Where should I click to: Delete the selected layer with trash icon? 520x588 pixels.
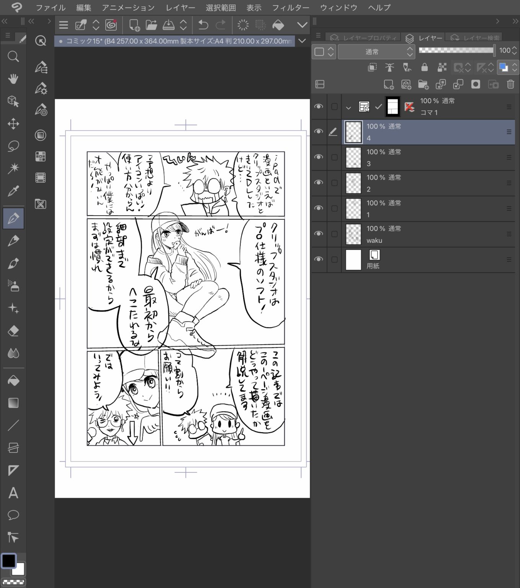(x=510, y=84)
